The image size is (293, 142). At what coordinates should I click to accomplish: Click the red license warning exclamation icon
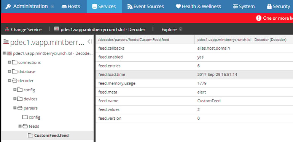point(259,18)
